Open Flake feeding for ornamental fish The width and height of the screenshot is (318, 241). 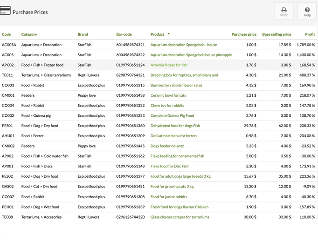point(177,156)
